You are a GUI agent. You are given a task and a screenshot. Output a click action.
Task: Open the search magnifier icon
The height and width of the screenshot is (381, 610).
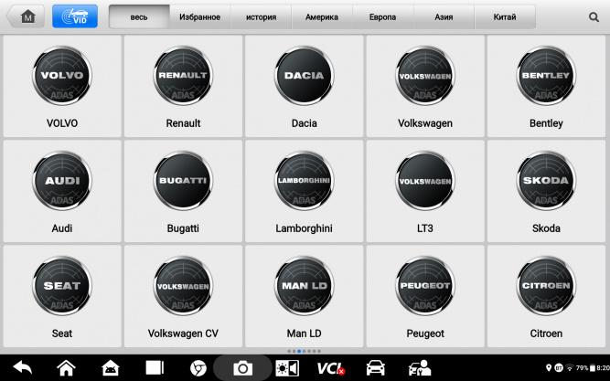coord(594,17)
